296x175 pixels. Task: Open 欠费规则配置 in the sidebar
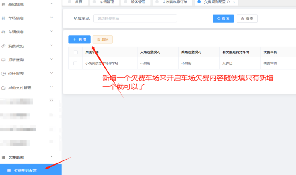[x=30, y=170]
